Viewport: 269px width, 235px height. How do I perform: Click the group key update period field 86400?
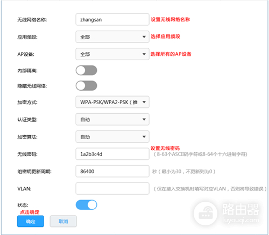point(112,171)
